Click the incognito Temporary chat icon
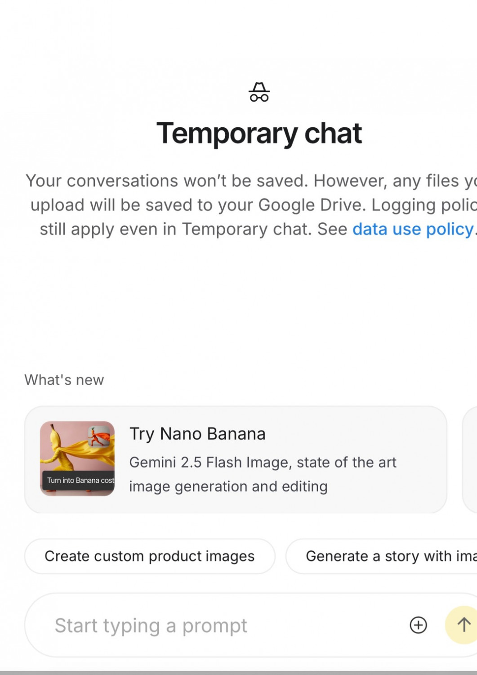Image resolution: width=477 pixels, height=675 pixels. click(259, 92)
